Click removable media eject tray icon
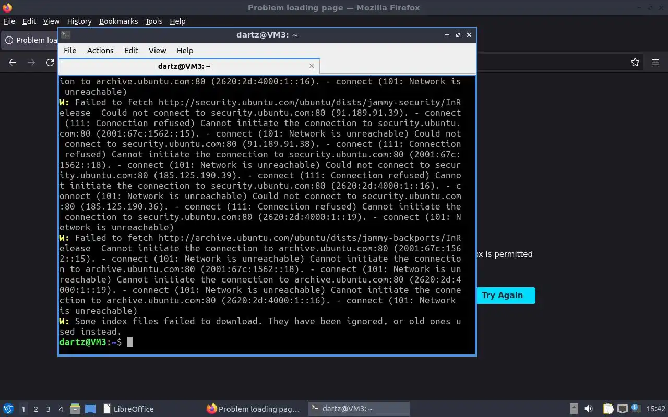The image size is (668, 417). 574,409
